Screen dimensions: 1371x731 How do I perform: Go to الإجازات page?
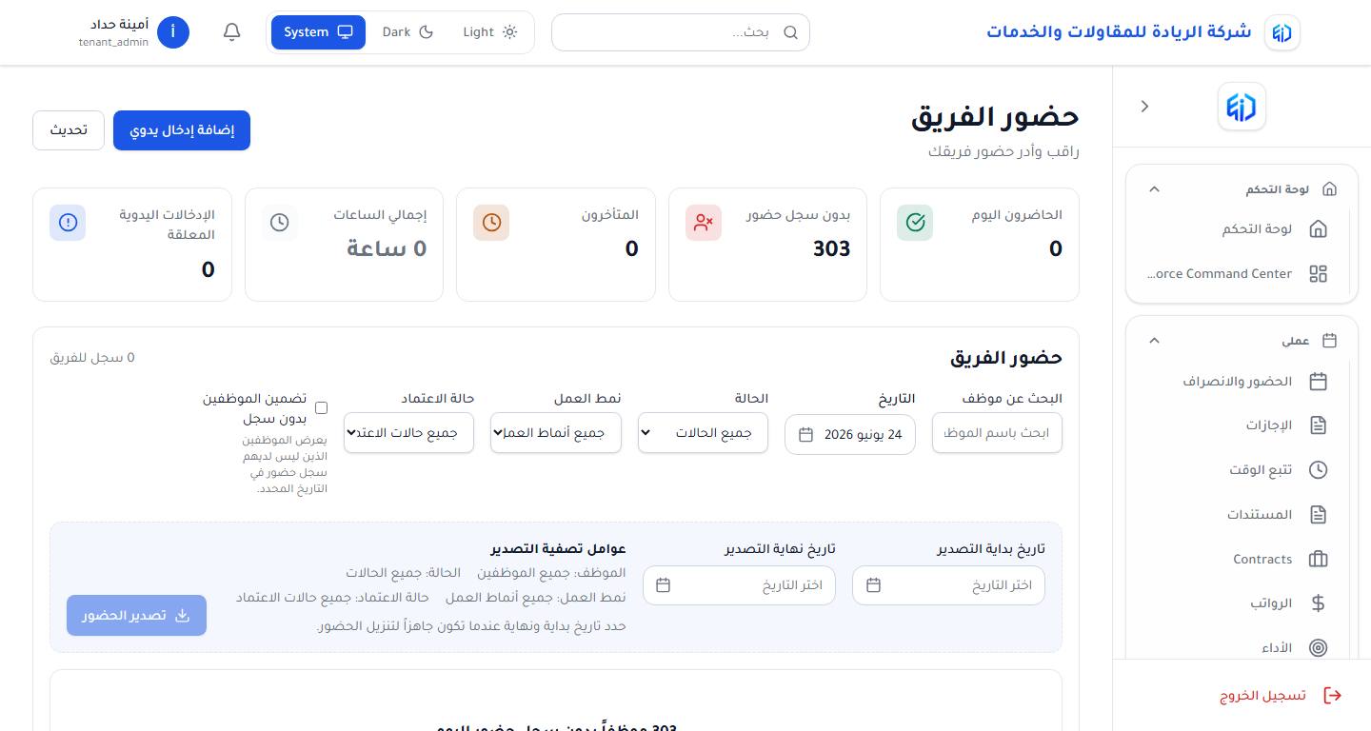[x=1239, y=425]
